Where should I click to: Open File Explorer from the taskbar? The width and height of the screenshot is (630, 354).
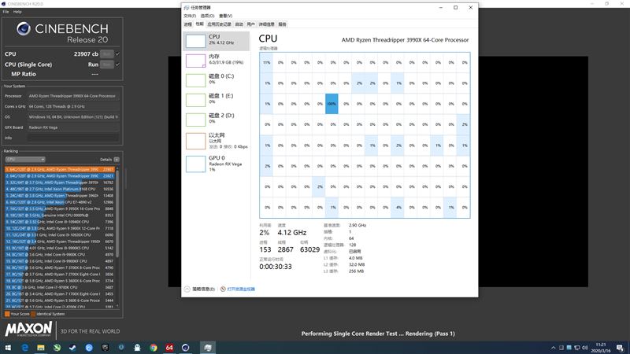click(41, 348)
